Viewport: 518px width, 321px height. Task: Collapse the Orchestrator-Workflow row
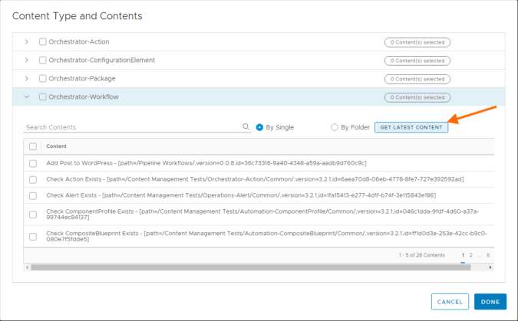coord(27,97)
